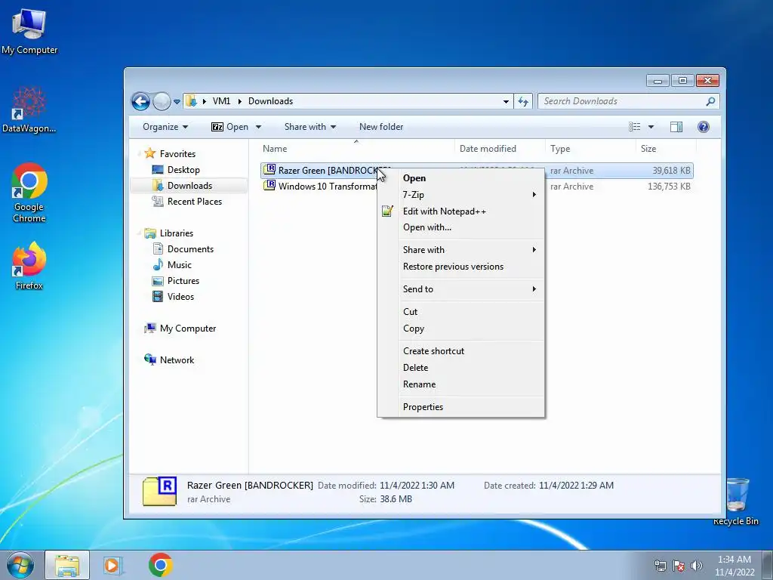Click the Action Center flag icon
773x580 pixels.
679,566
